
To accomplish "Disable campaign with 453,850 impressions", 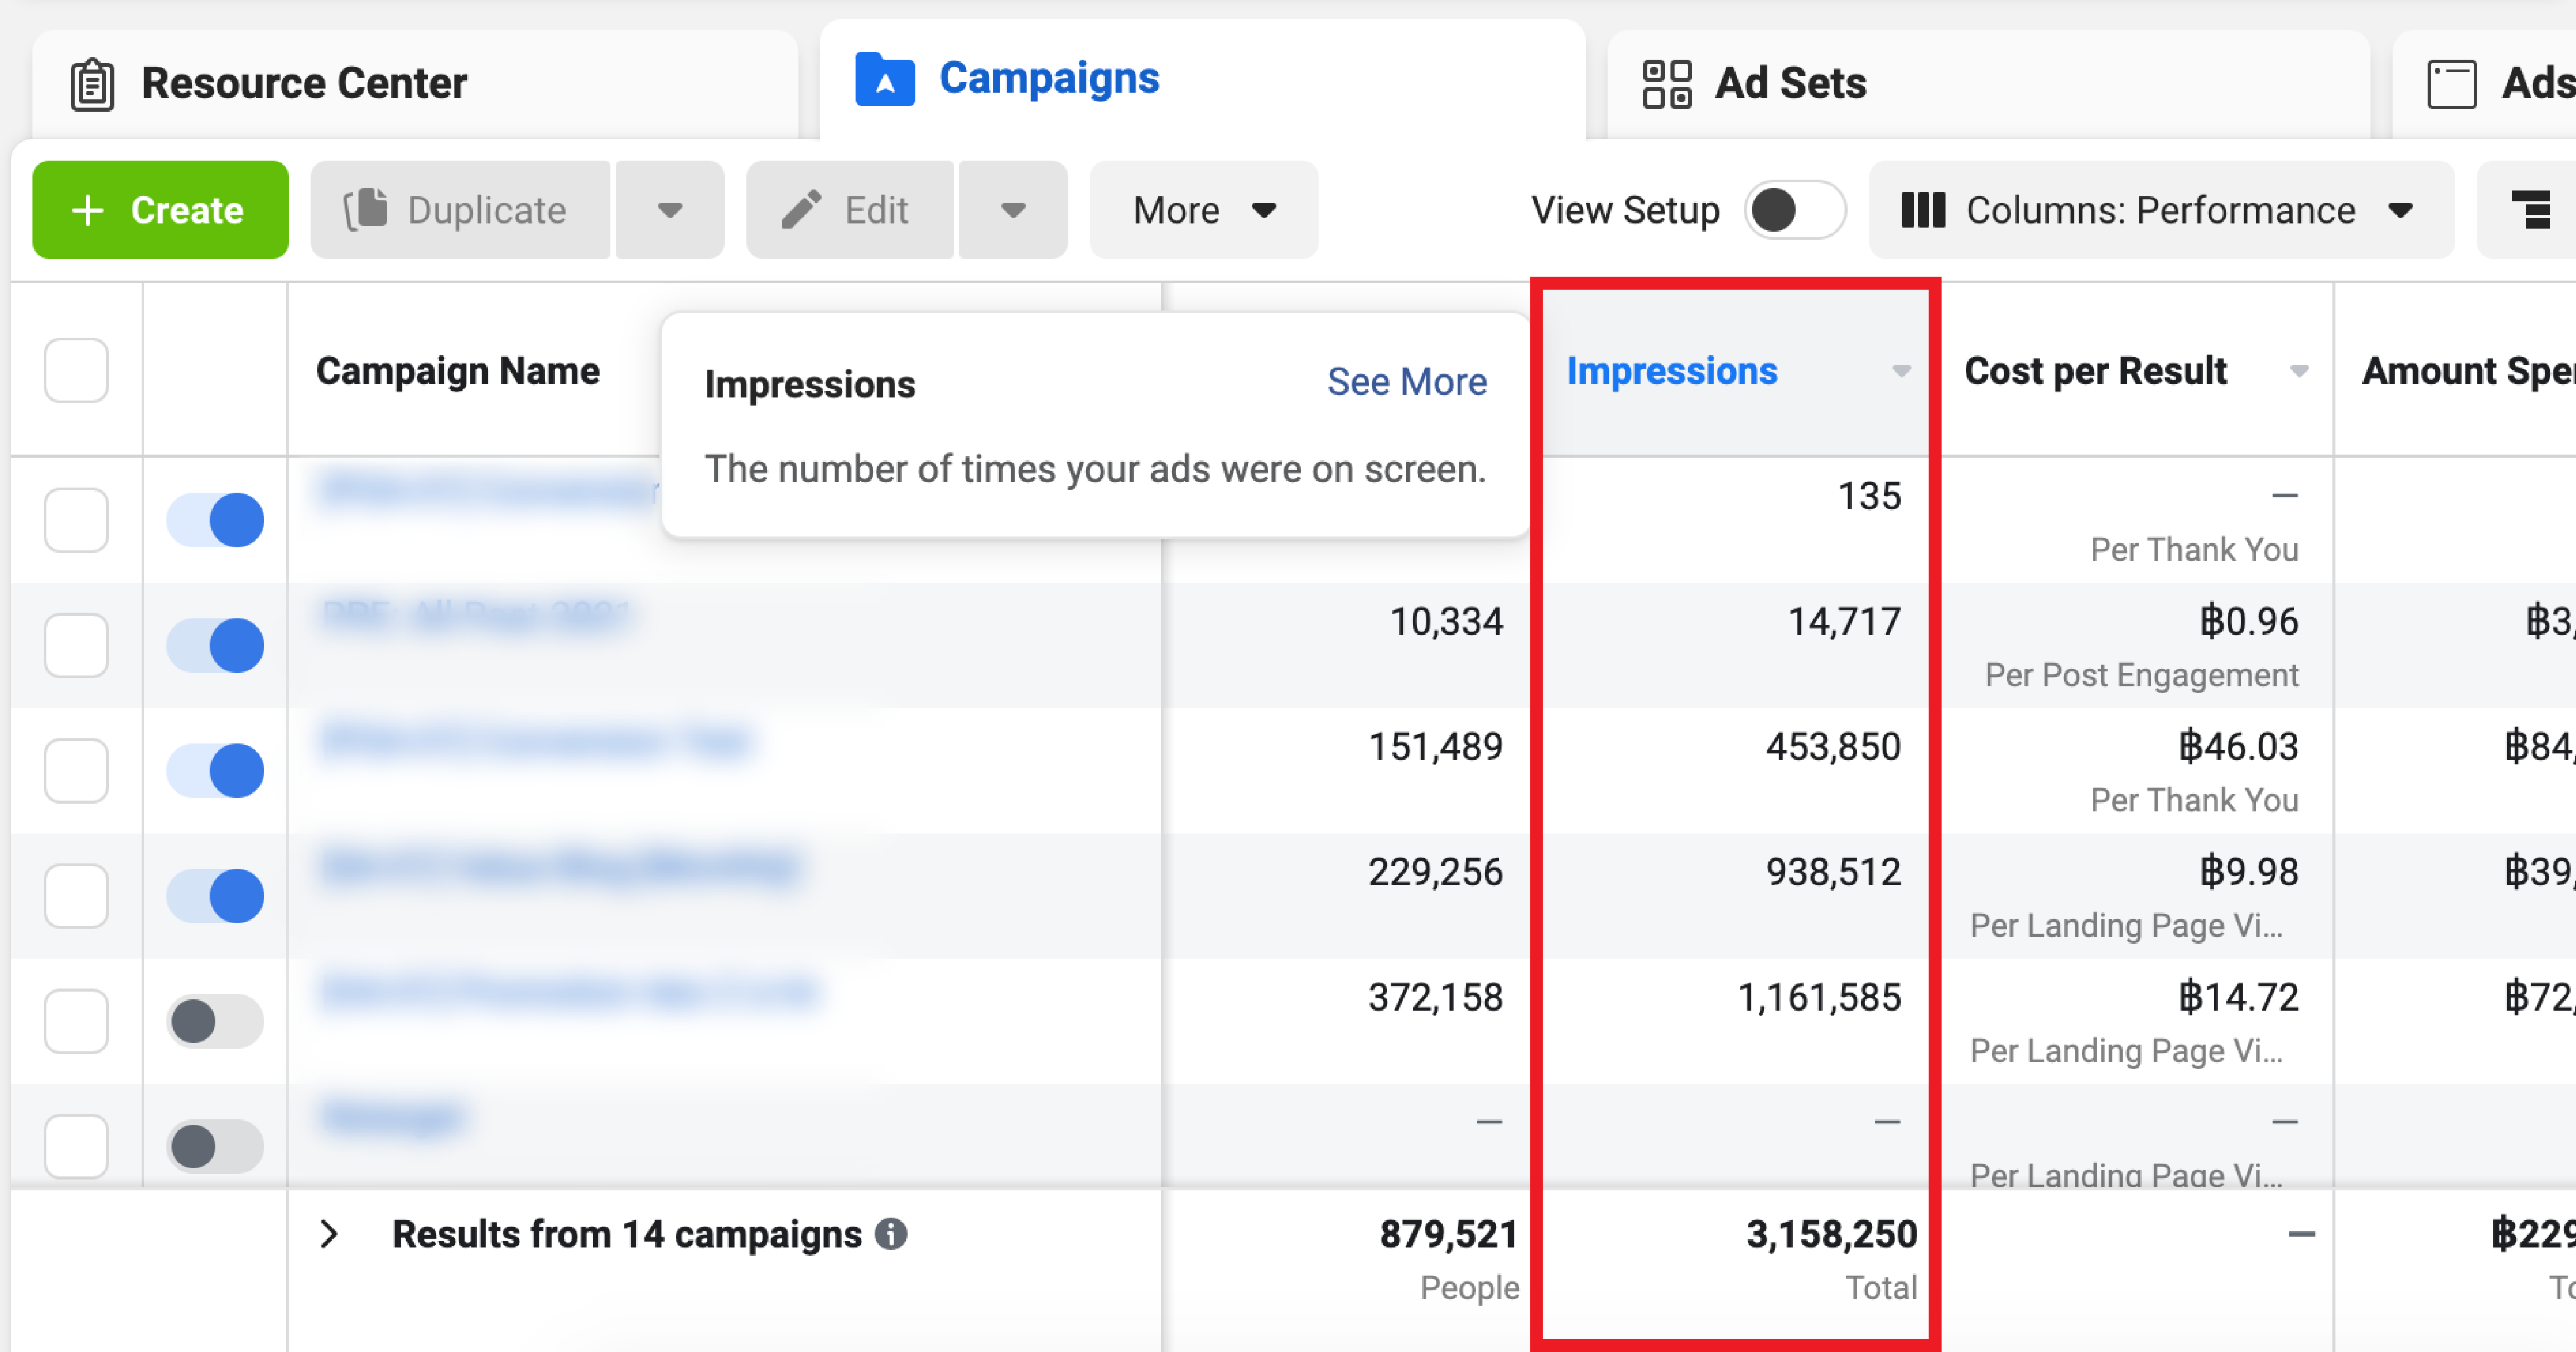I will pyautogui.click(x=215, y=770).
